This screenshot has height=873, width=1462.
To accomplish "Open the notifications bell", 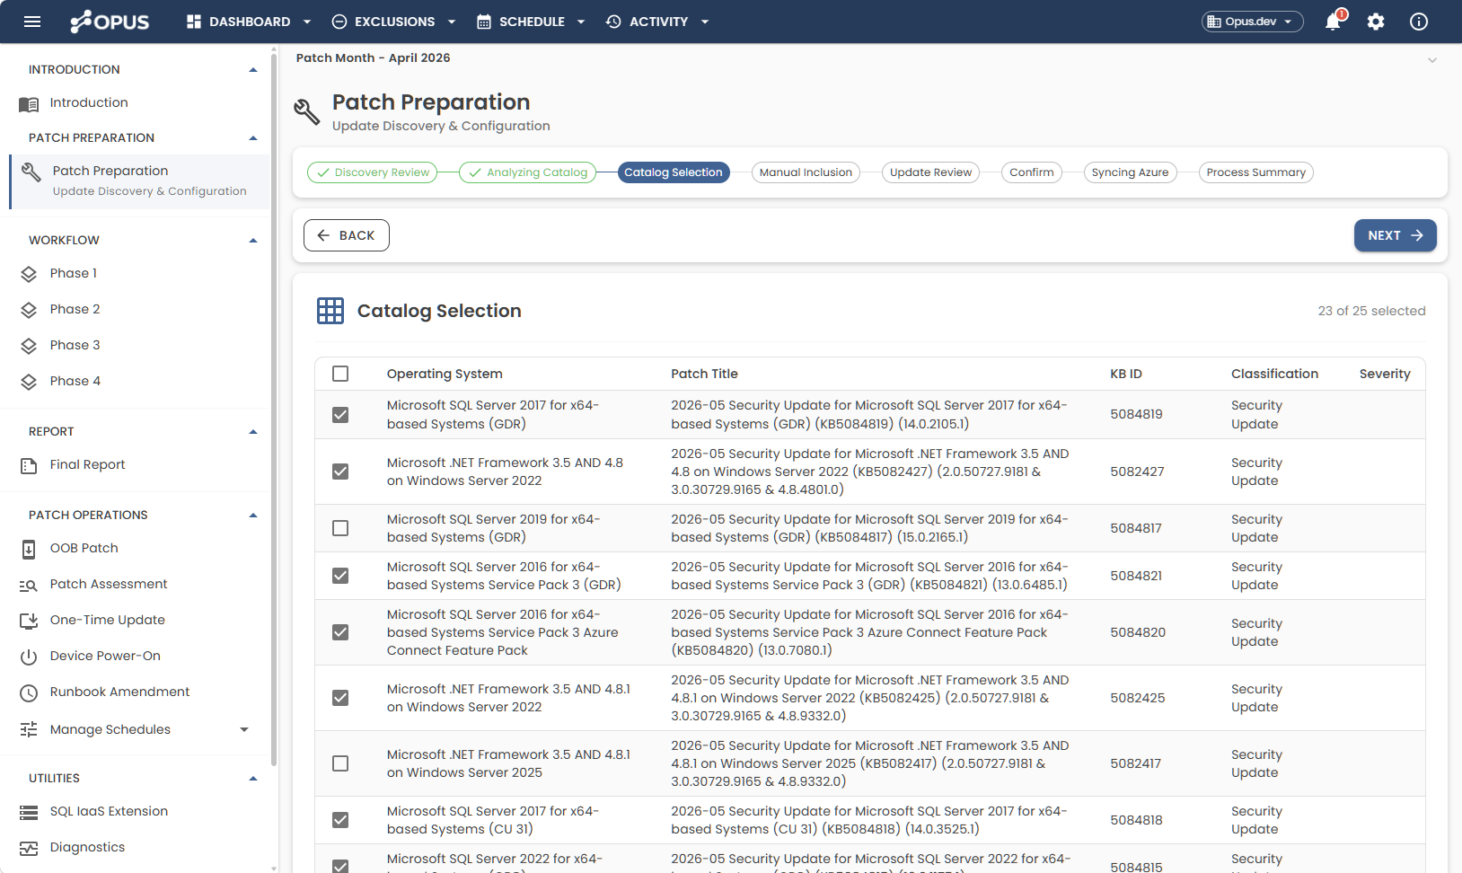I will pos(1333,22).
